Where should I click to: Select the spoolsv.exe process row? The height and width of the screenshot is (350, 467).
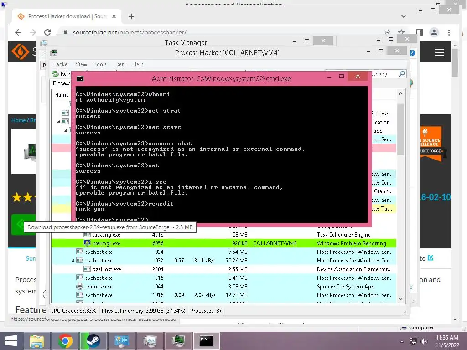click(x=223, y=287)
